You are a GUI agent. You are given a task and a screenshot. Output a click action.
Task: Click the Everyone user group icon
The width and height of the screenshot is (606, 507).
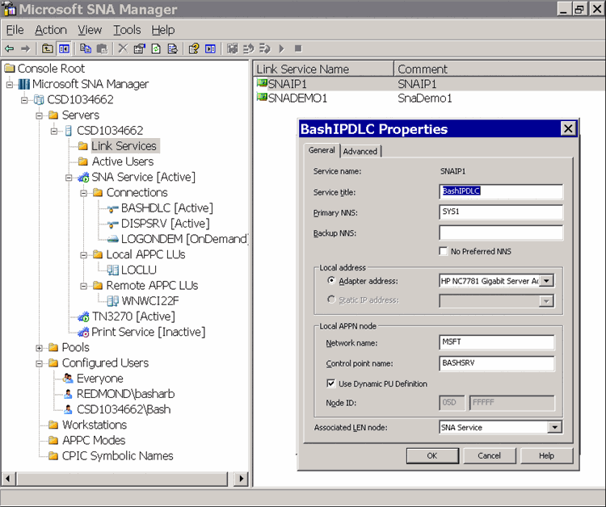[68, 378]
